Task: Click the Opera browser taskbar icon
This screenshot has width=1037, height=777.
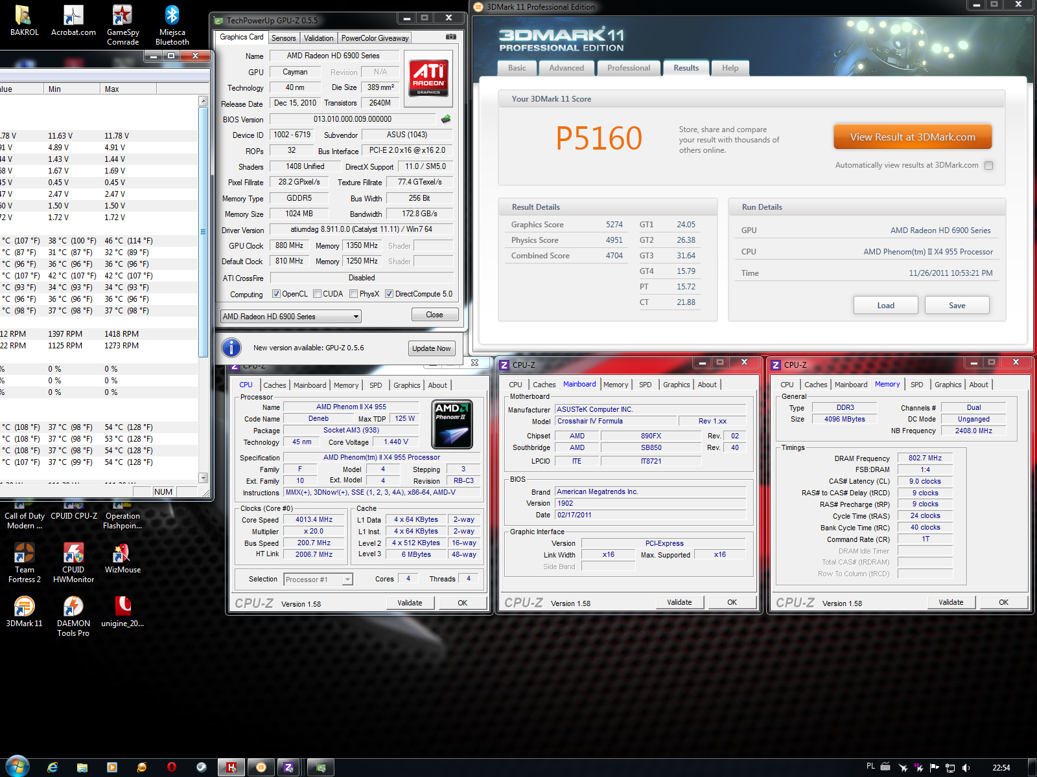Action: tap(172, 767)
